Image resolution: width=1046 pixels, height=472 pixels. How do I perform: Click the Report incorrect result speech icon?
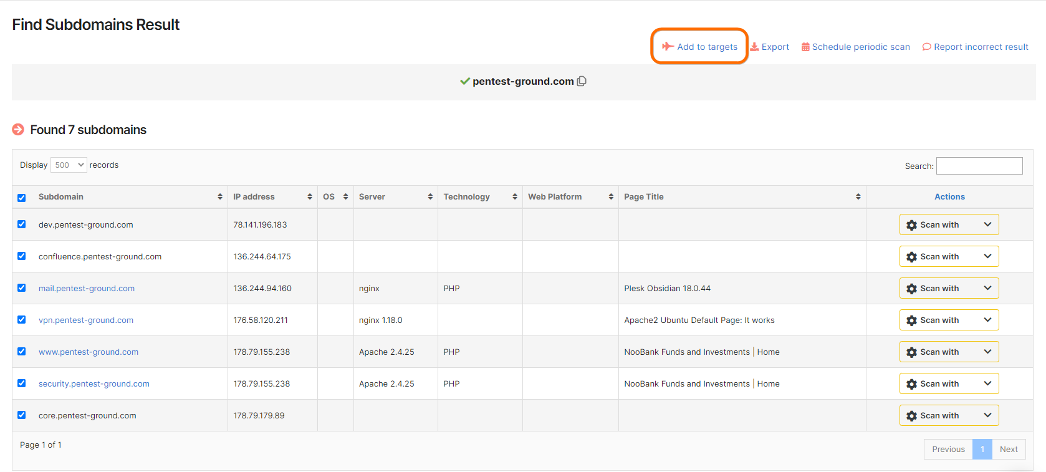pos(926,47)
